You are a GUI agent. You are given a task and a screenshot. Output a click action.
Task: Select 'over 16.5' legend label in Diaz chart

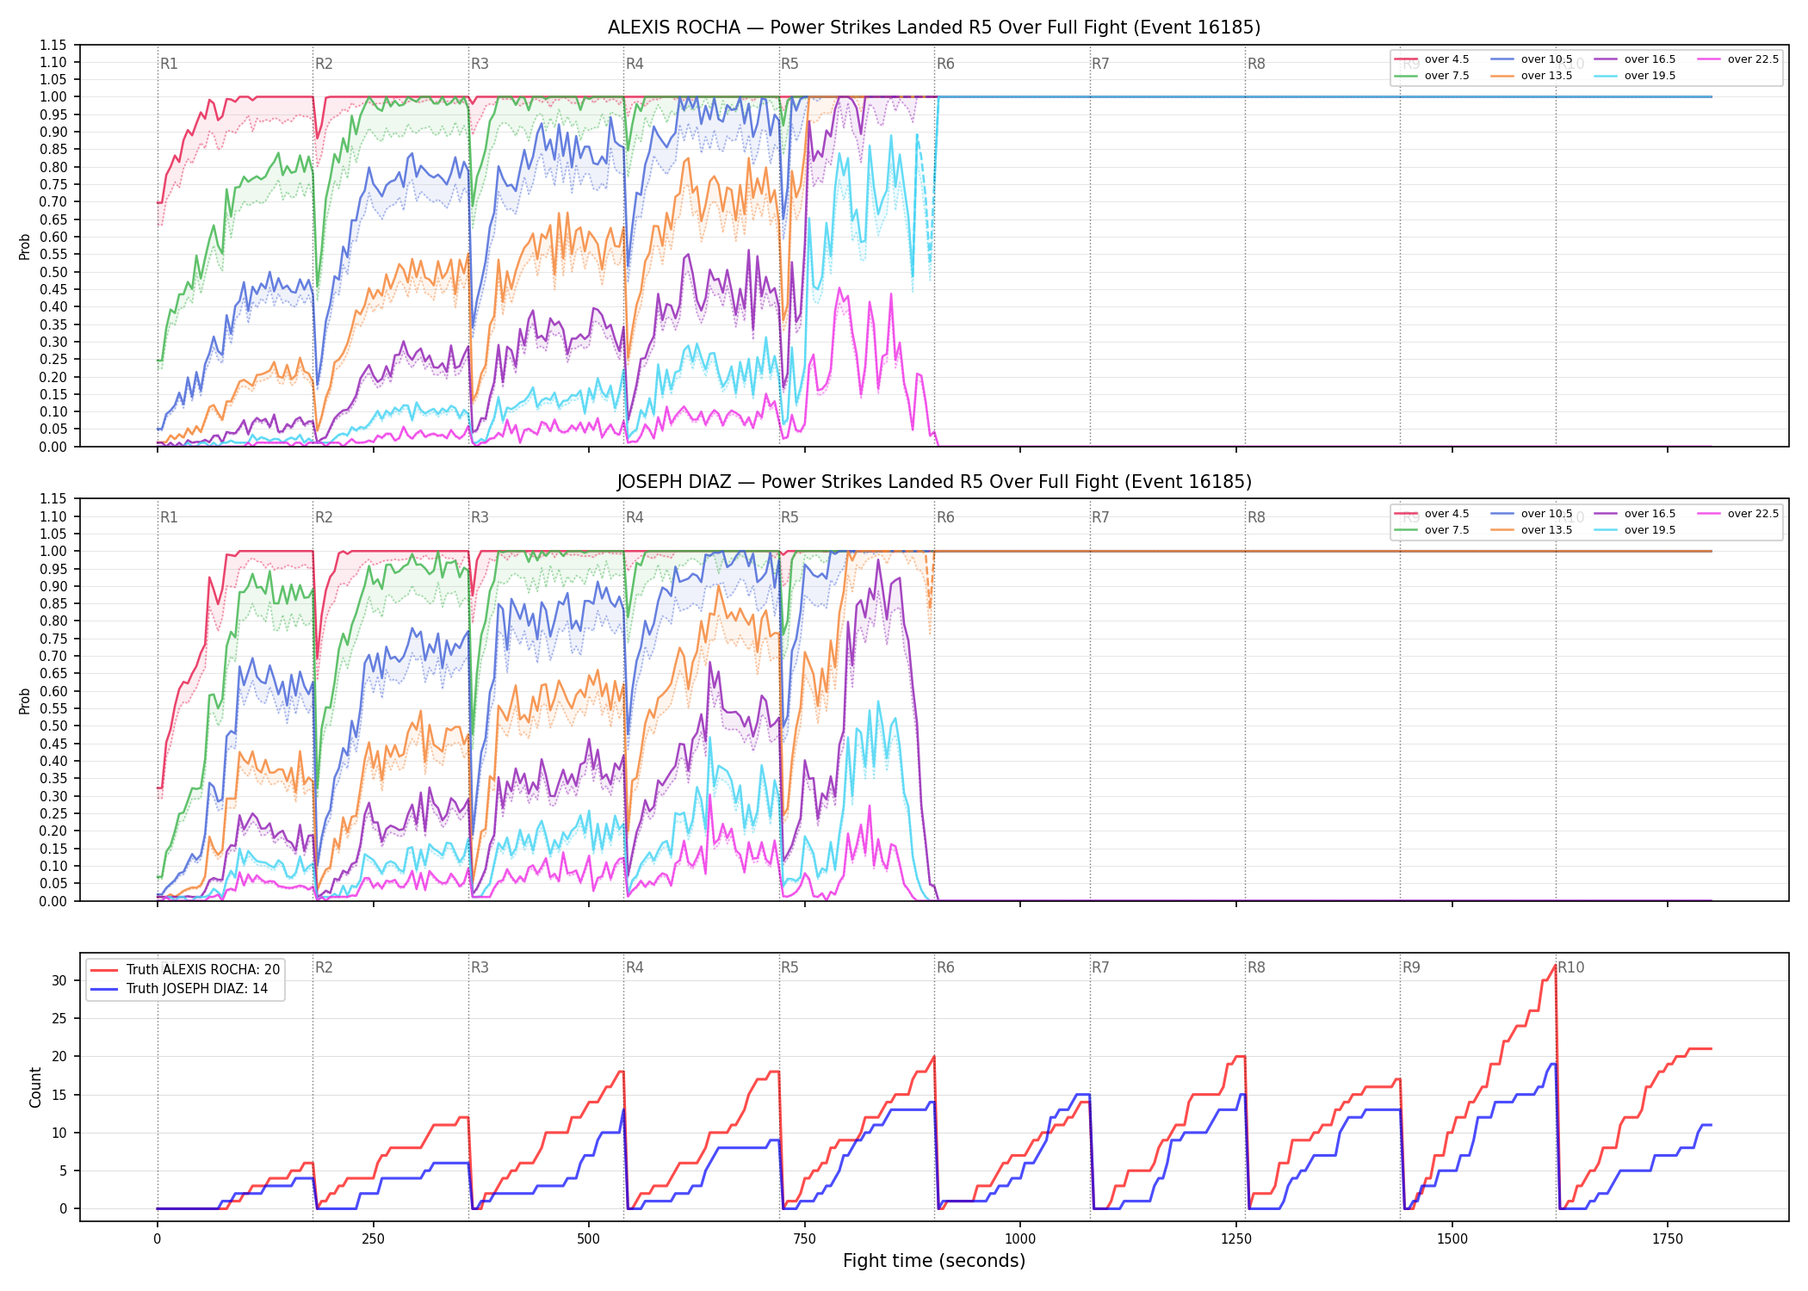click(x=1650, y=514)
